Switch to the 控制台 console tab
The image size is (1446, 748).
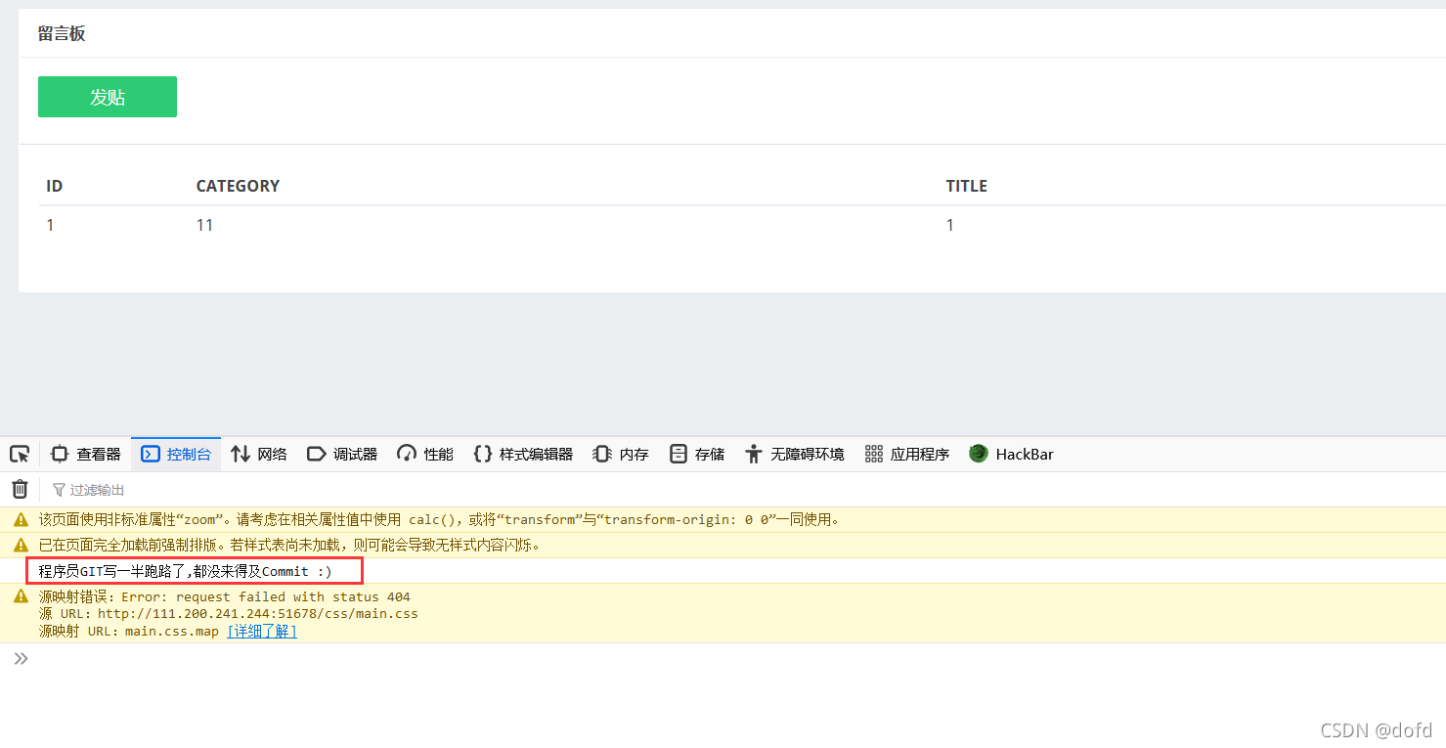click(x=176, y=454)
